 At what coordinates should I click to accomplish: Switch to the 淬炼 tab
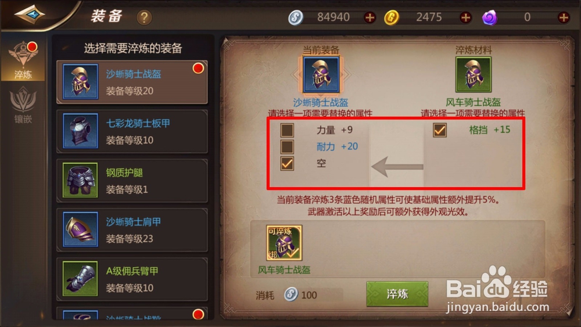(23, 60)
